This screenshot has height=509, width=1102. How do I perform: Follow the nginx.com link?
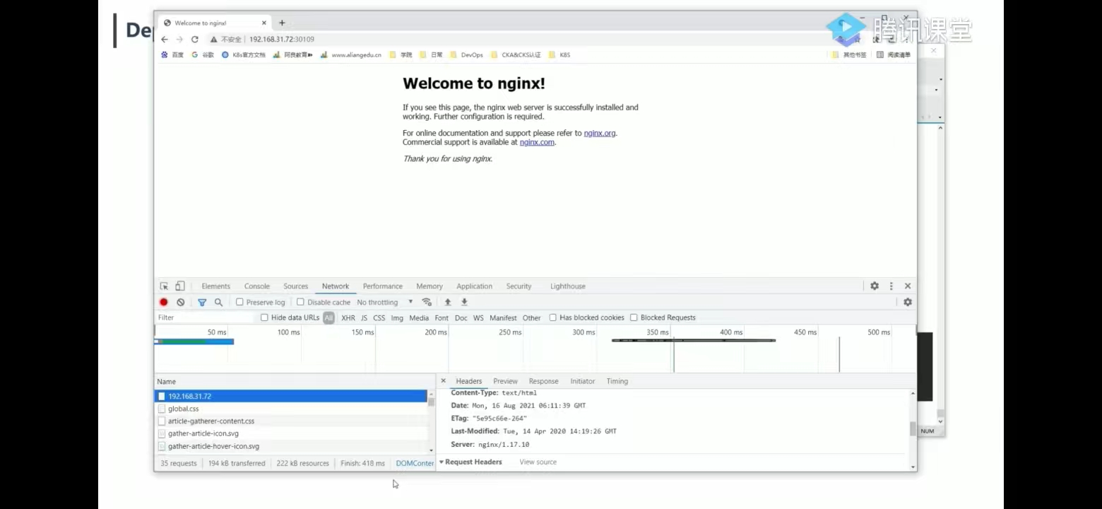537,142
